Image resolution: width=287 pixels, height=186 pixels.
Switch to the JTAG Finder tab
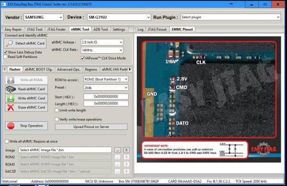point(56,29)
